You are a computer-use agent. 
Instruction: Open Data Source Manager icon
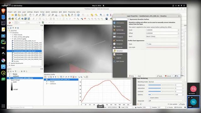[x=9, y=19]
